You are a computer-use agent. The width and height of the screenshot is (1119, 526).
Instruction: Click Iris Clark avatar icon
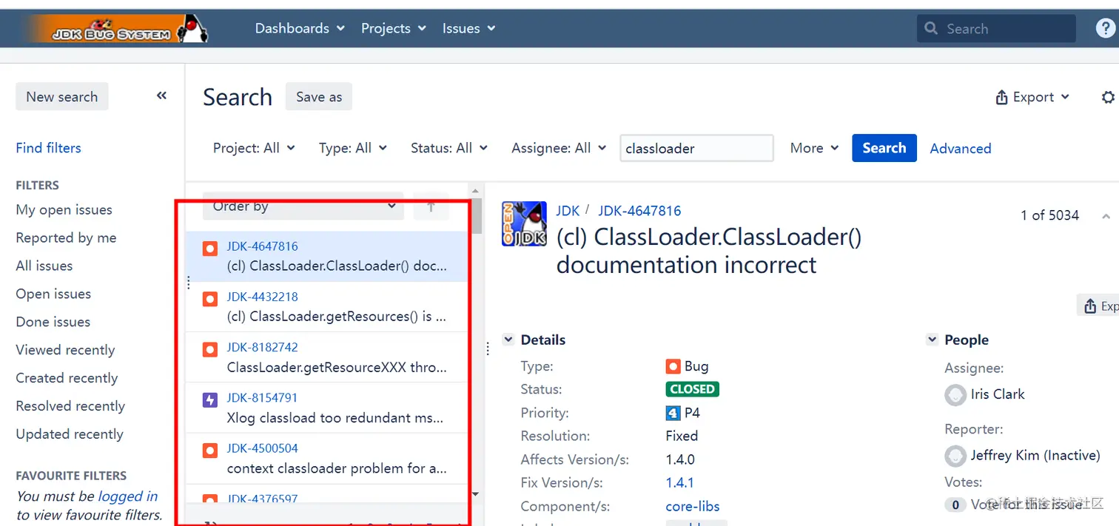point(955,395)
